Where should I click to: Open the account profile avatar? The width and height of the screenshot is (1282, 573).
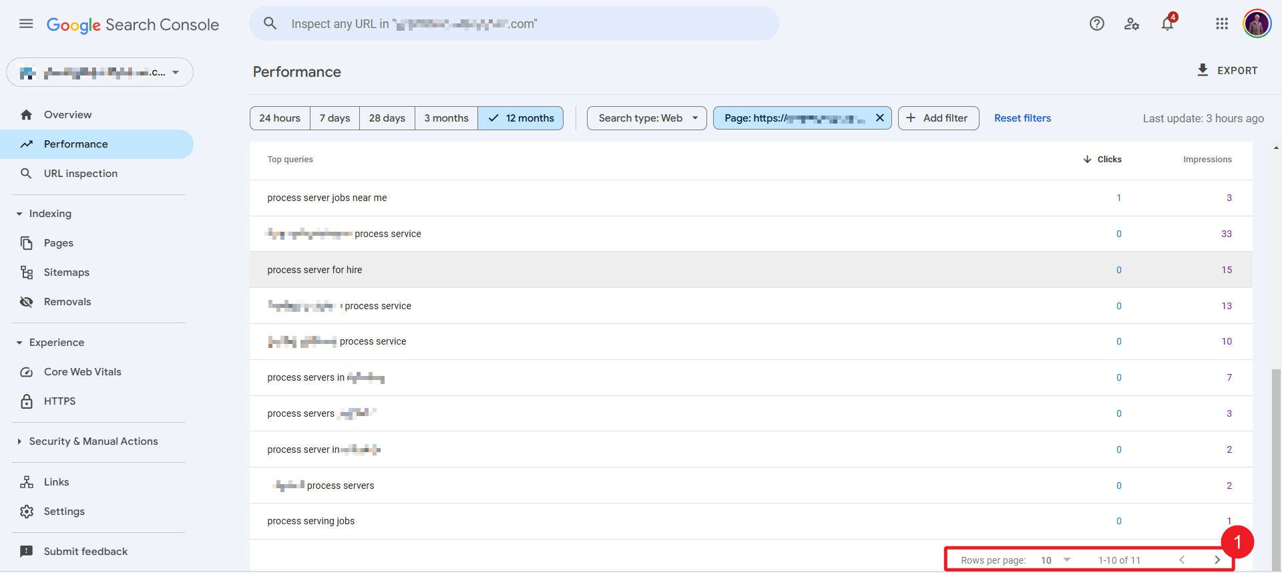[1257, 24]
